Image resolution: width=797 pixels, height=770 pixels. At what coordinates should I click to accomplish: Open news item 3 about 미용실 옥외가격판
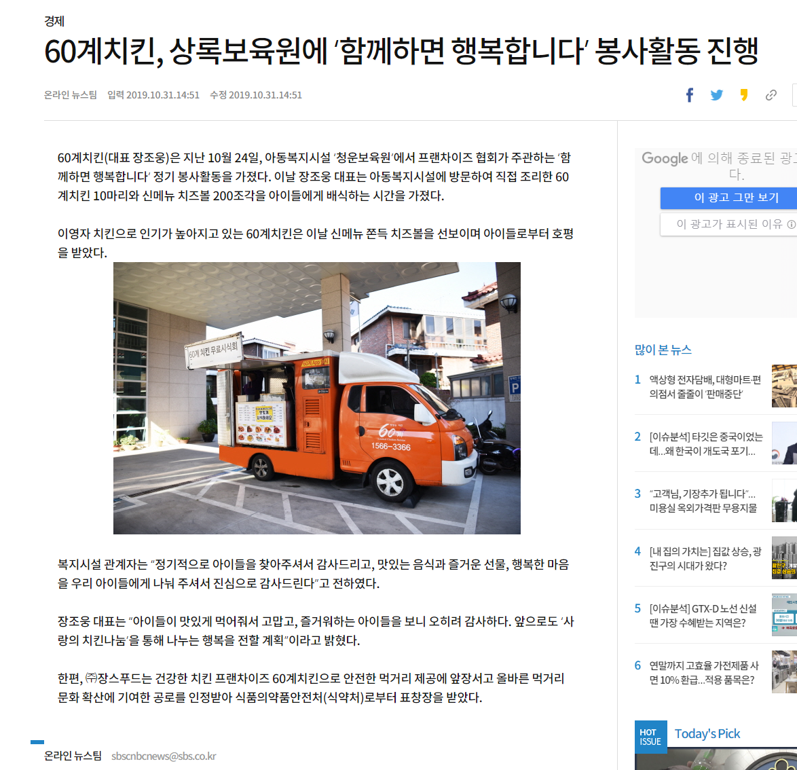pos(703,500)
